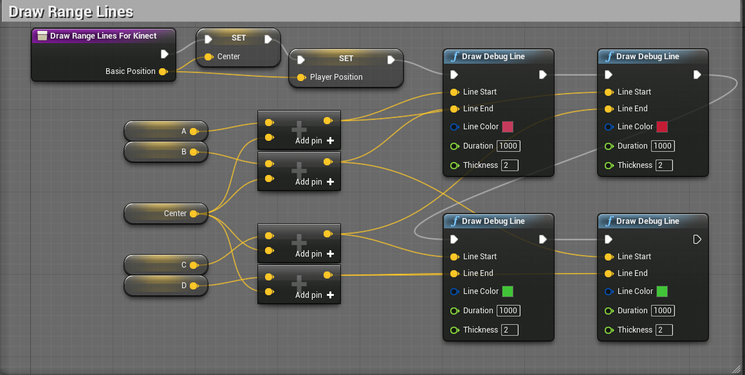Select the 'Draw Range Lines' comment title
This screenshot has height=375, width=745.
[x=71, y=12]
